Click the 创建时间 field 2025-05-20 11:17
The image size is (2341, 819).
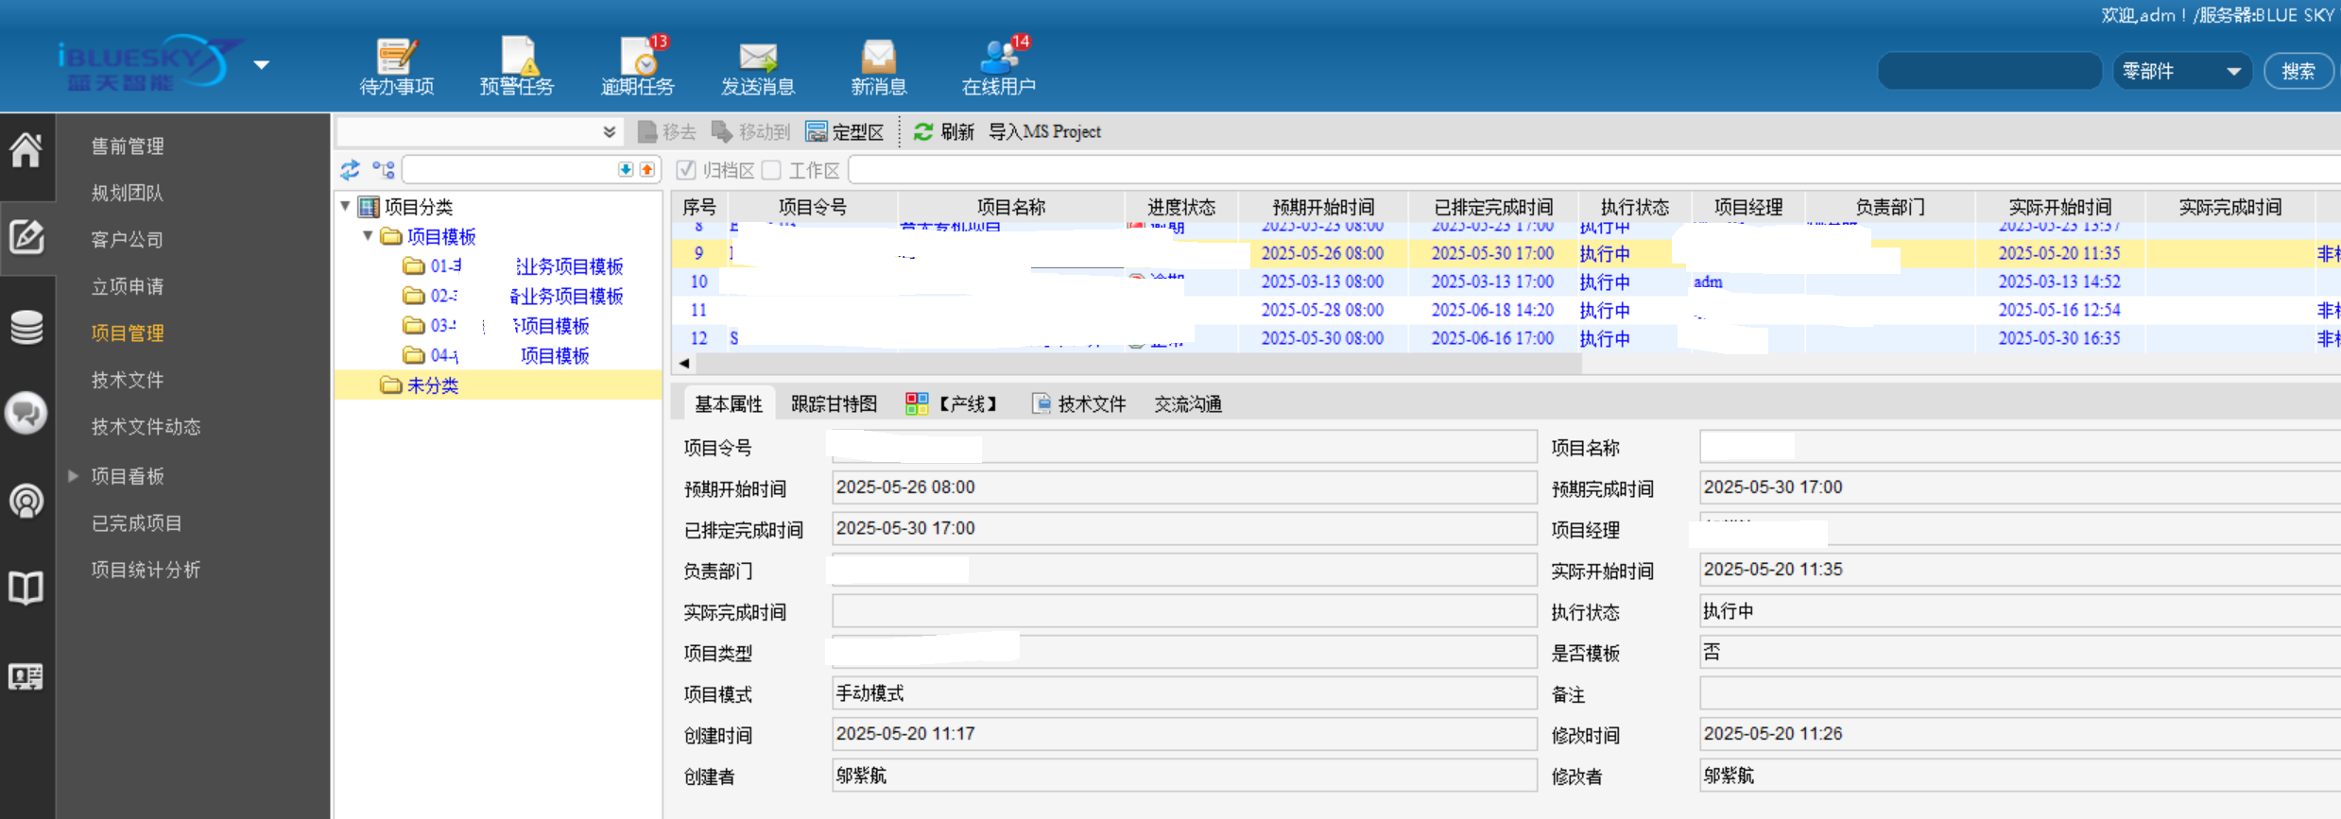(x=1184, y=734)
